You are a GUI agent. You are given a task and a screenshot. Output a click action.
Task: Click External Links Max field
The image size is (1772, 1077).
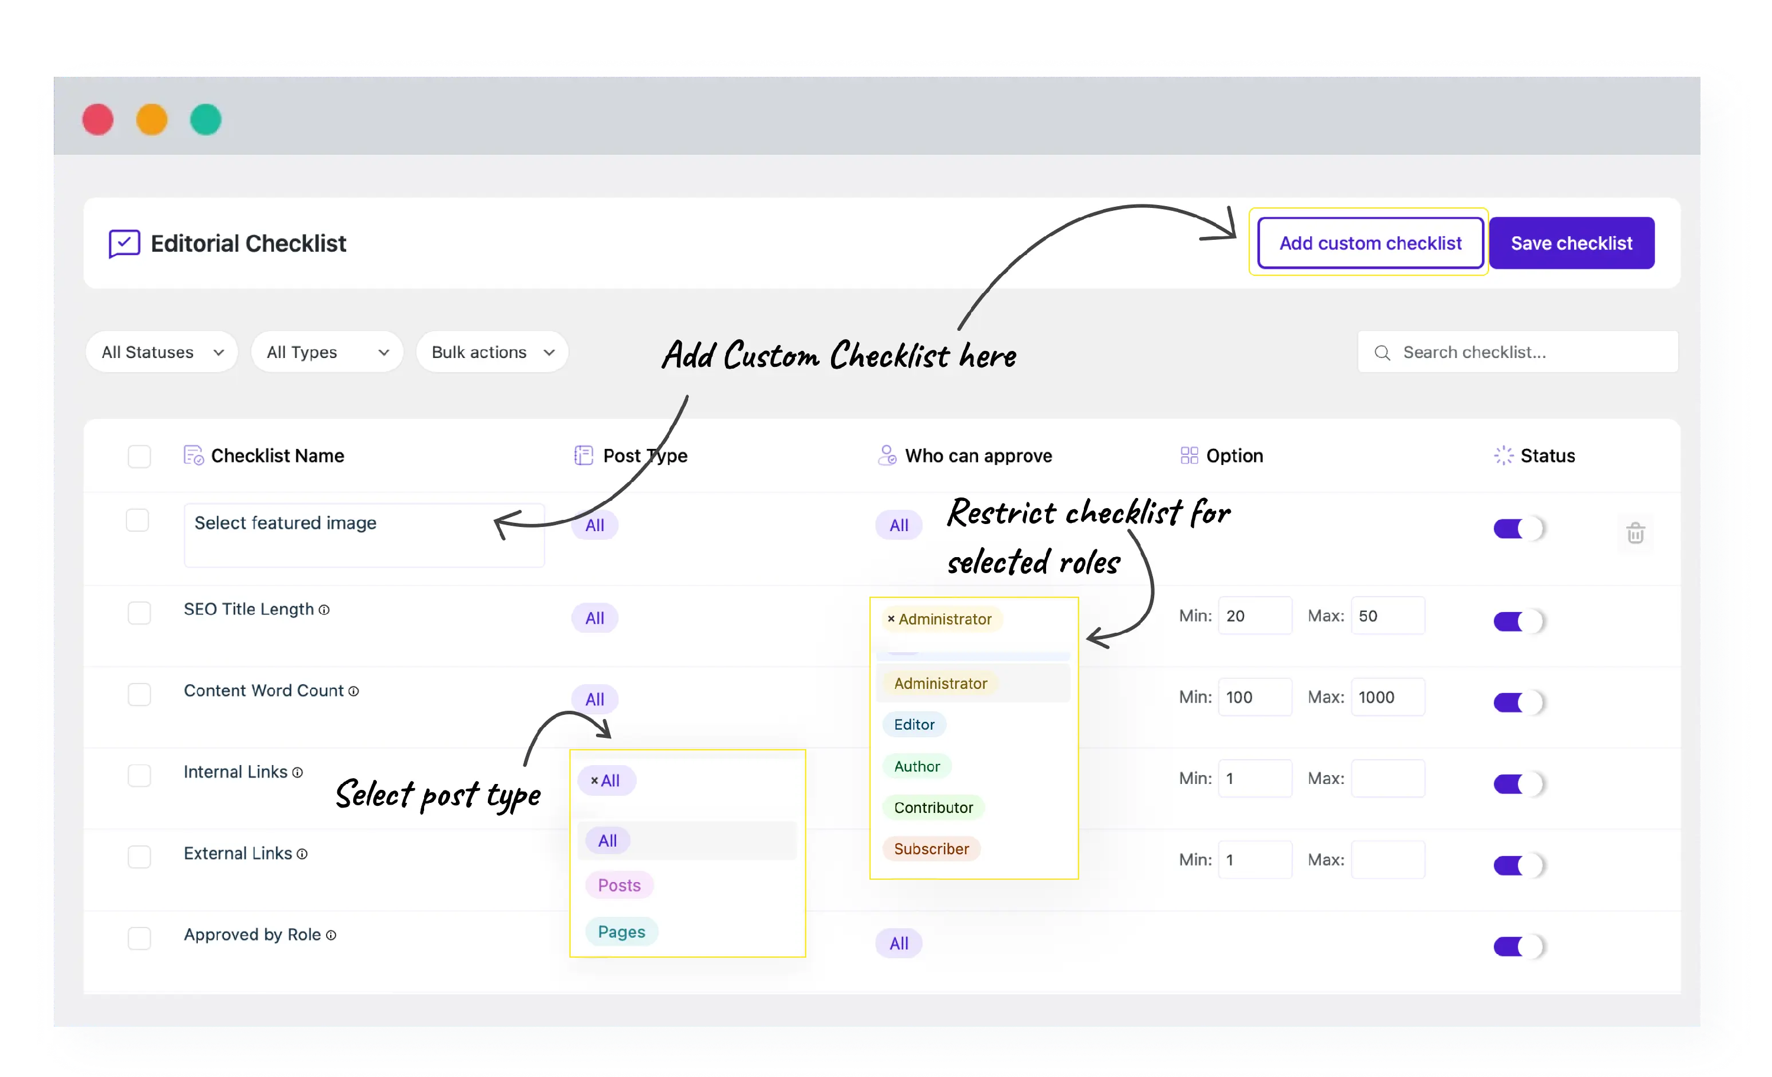pos(1388,860)
